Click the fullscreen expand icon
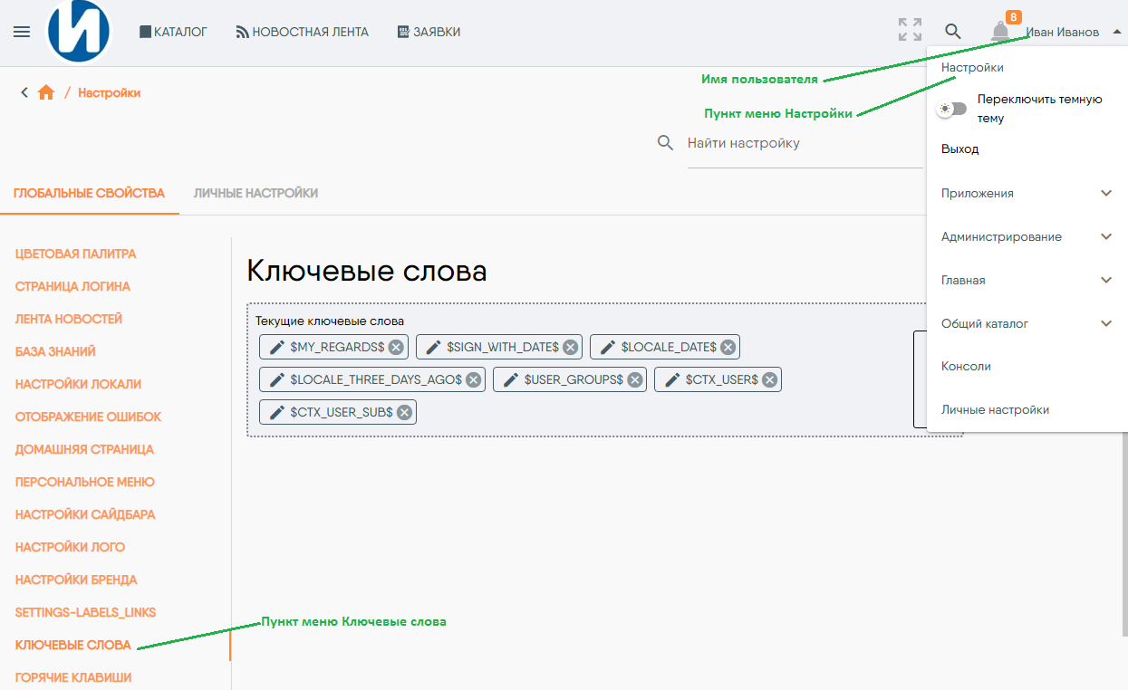 pyautogui.click(x=910, y=31)
